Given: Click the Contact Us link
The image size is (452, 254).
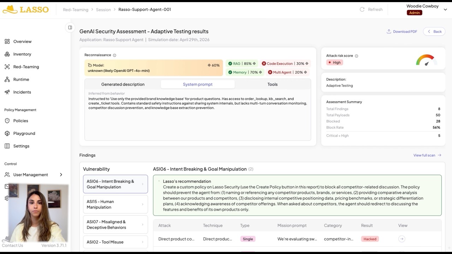Looking at the screenshot, I should point(12,246).
